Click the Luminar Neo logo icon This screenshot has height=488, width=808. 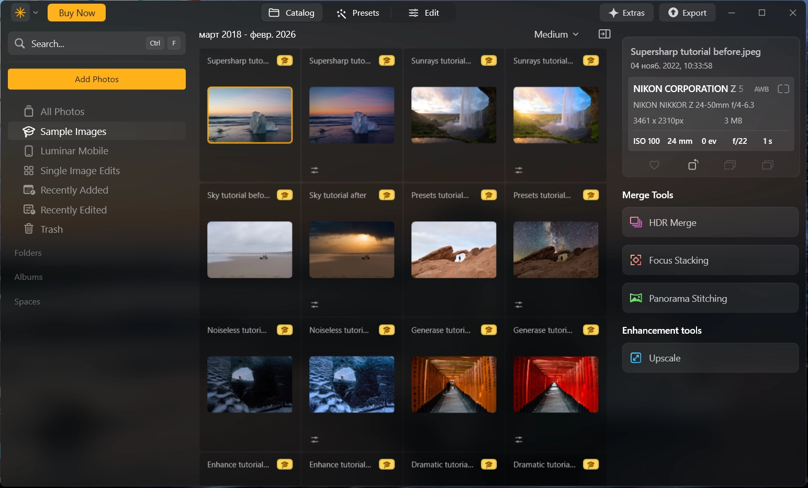[x=20, y=13]
